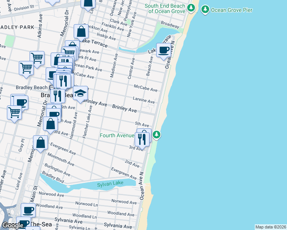This screenshot has width=287, height=230.
Task: Click the Lareine Ave street label
Action: tap(143, 100)
